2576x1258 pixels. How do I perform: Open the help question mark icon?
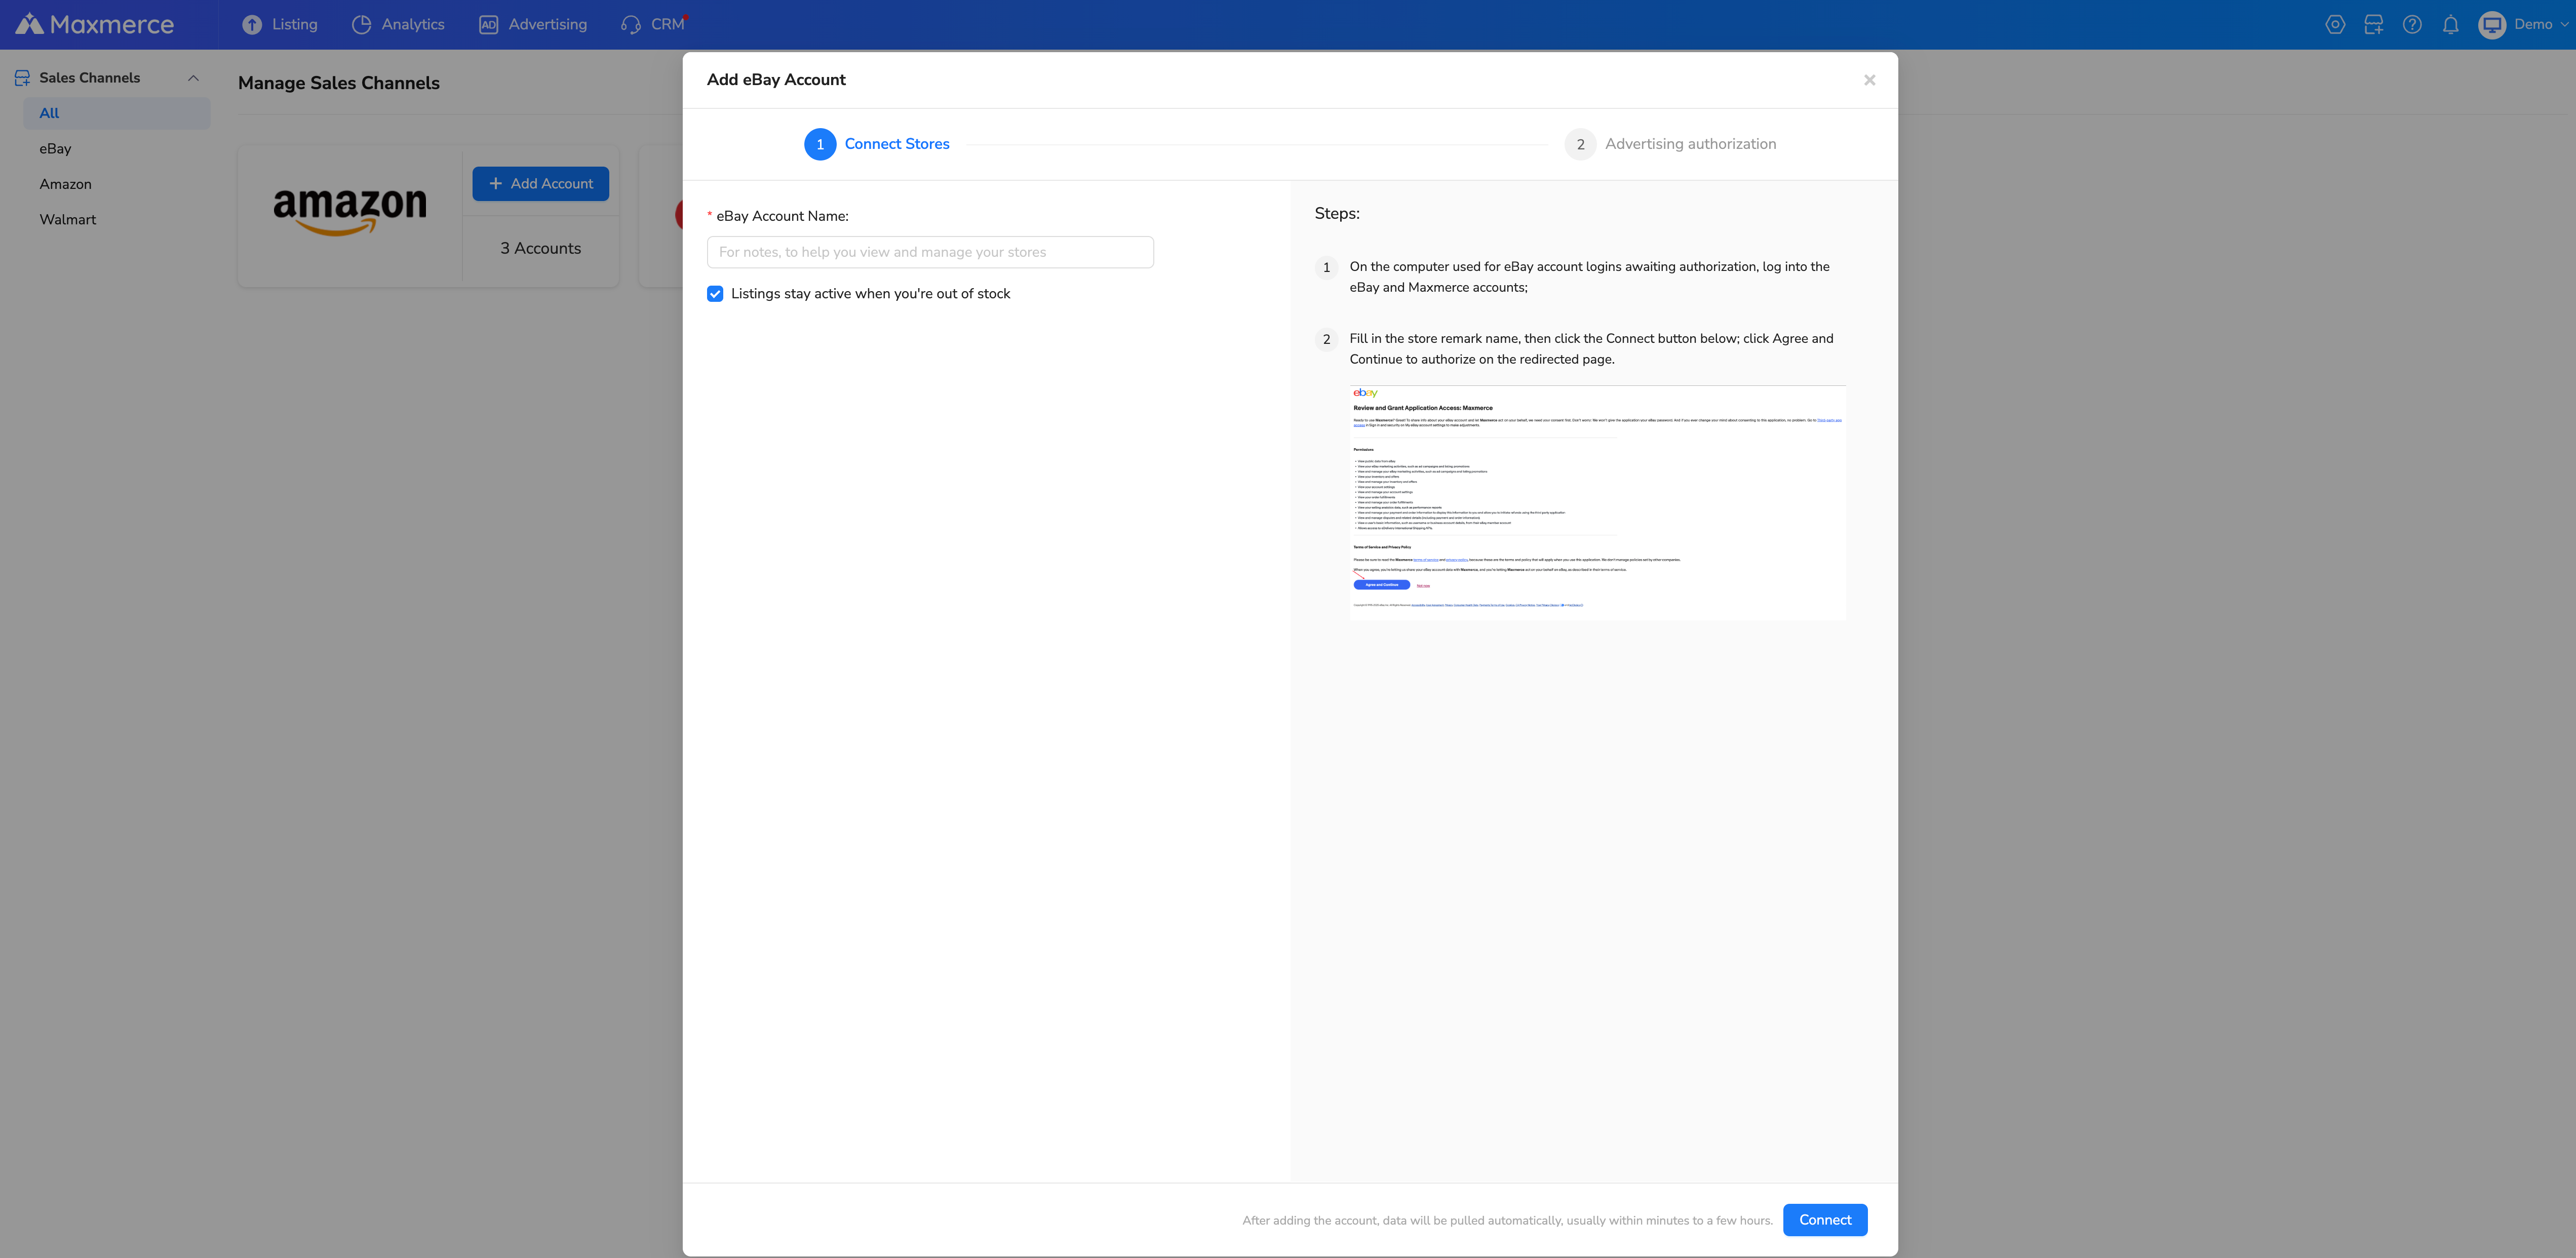coord(2412,24)
